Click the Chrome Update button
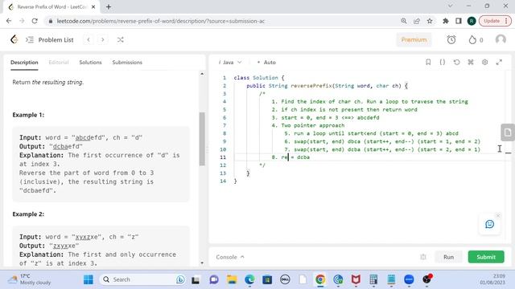 [x=495, y=21]
